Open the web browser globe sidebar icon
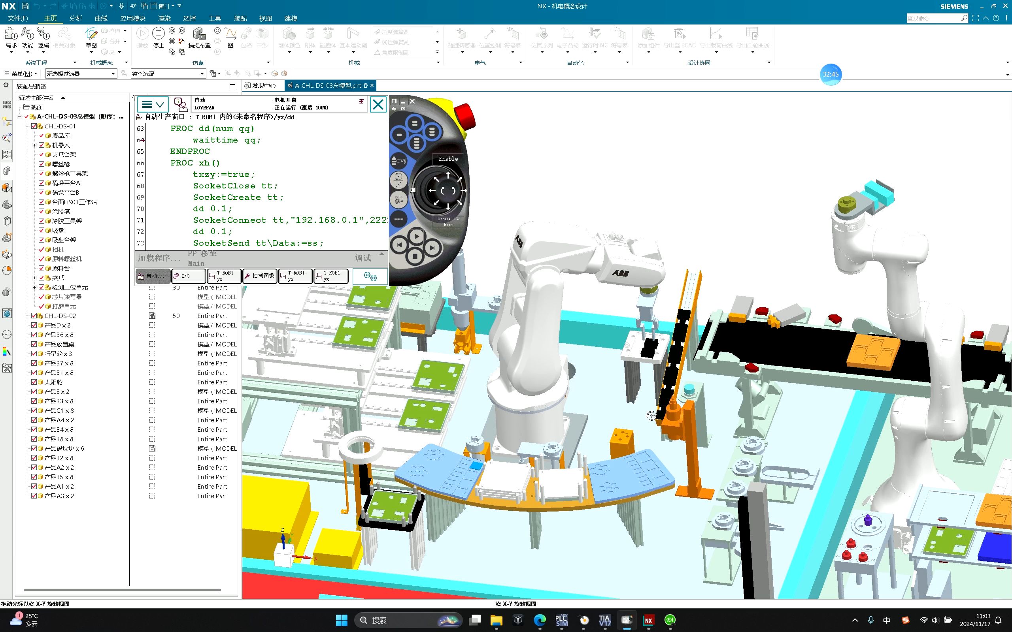This screenshot has width=1012, height=632. [x=7, y=314]
